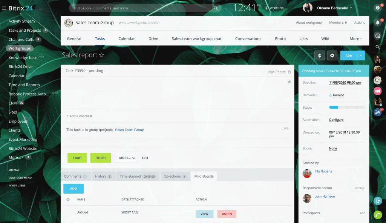
Task: Open the Sales Team Group project link
Action: (129, 130)
